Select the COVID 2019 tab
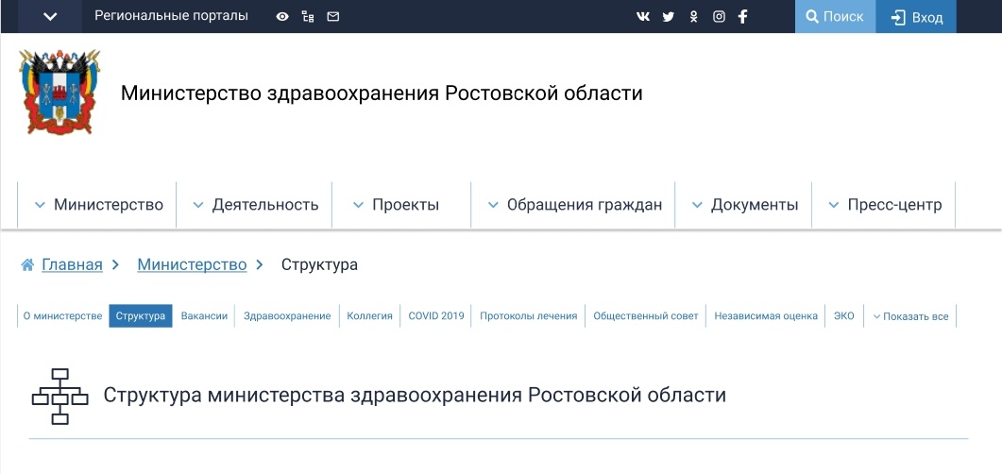1002x474 pixels. click(436, 316)
